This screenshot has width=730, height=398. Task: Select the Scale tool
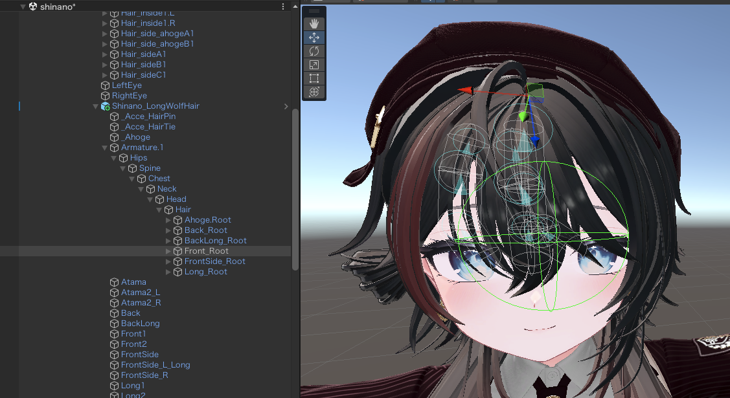pyautogui.click(x=314, y=65)
